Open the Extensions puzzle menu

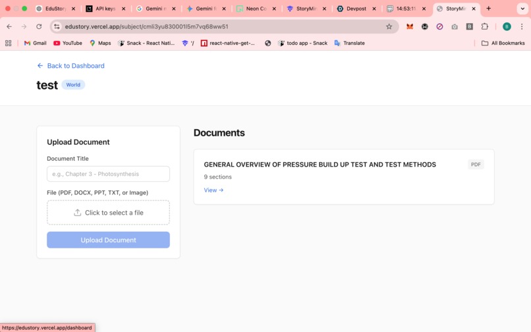(485, 26)
